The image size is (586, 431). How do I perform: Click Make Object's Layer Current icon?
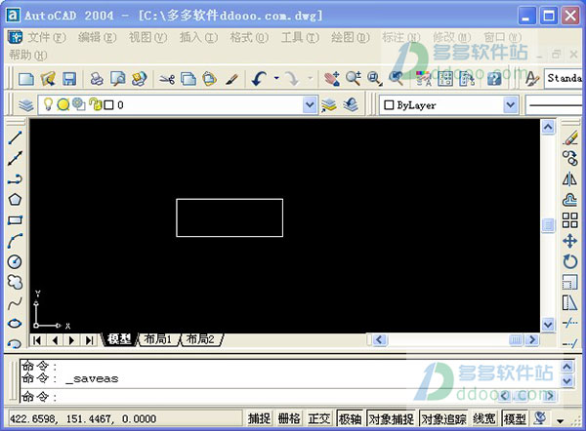(x=329, y=105)
